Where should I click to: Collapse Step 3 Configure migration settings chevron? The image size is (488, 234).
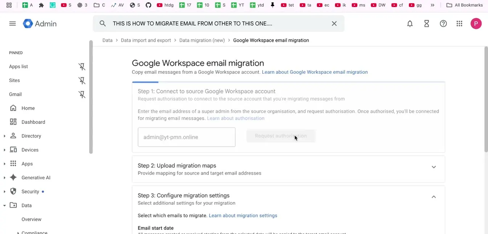coord(433,197)
